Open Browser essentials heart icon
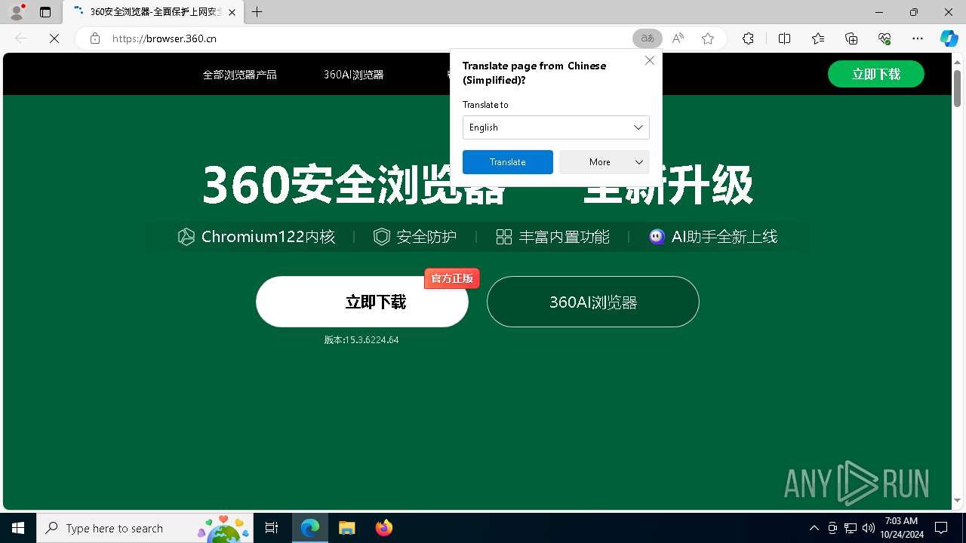The height and width of the screenshot is (543, 966). 884,38
